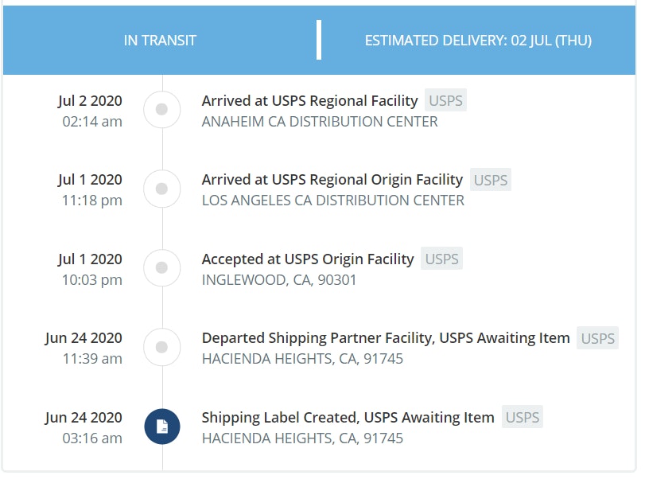Screen dimensions: 645x487
Task: Click INGLEWOOD, CA, 90301 location text
Action: click(279, 279)
